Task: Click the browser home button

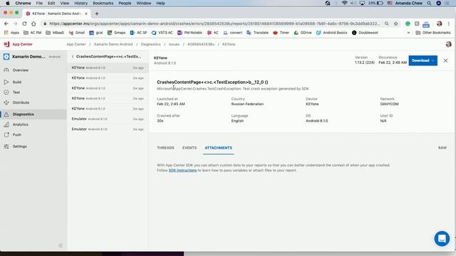Action: tap(33, 23)
